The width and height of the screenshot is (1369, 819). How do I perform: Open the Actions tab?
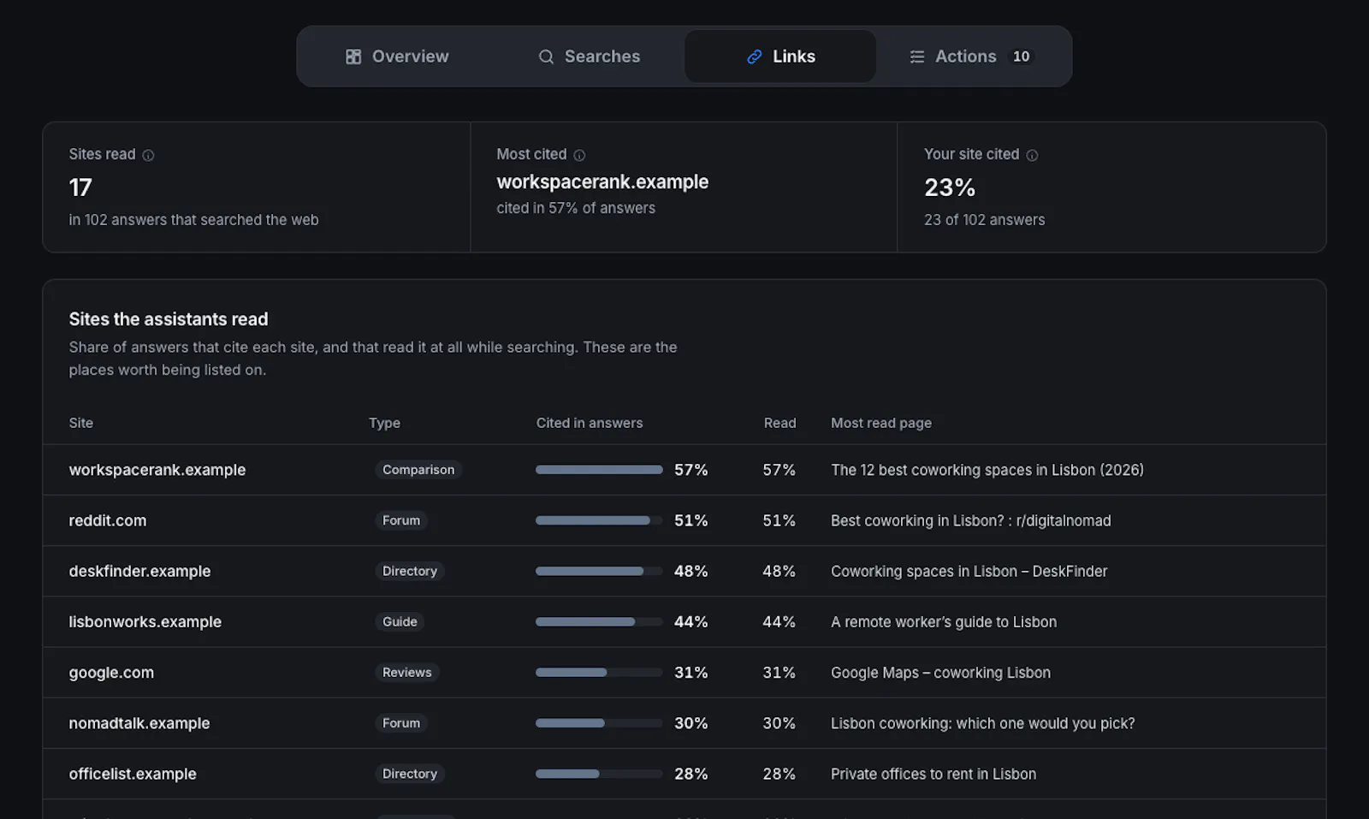pyautogui.click(x=971, y=56)
